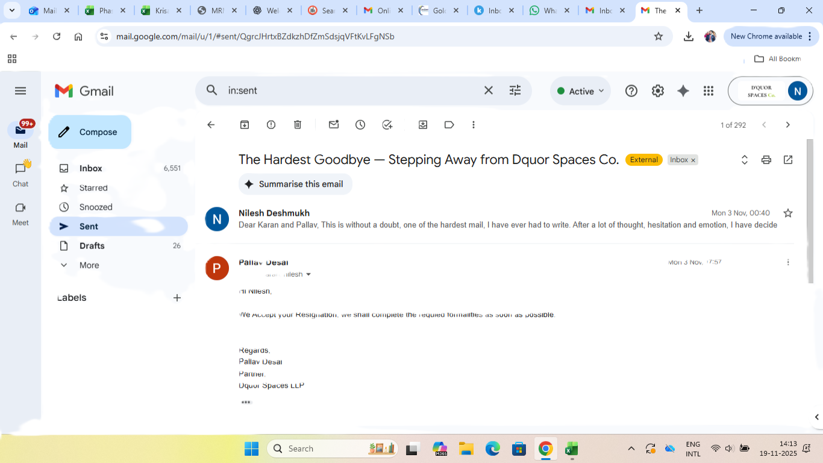Expand the More folder list
The height and width of the screenshot is (463, 823).
point(89,265)
